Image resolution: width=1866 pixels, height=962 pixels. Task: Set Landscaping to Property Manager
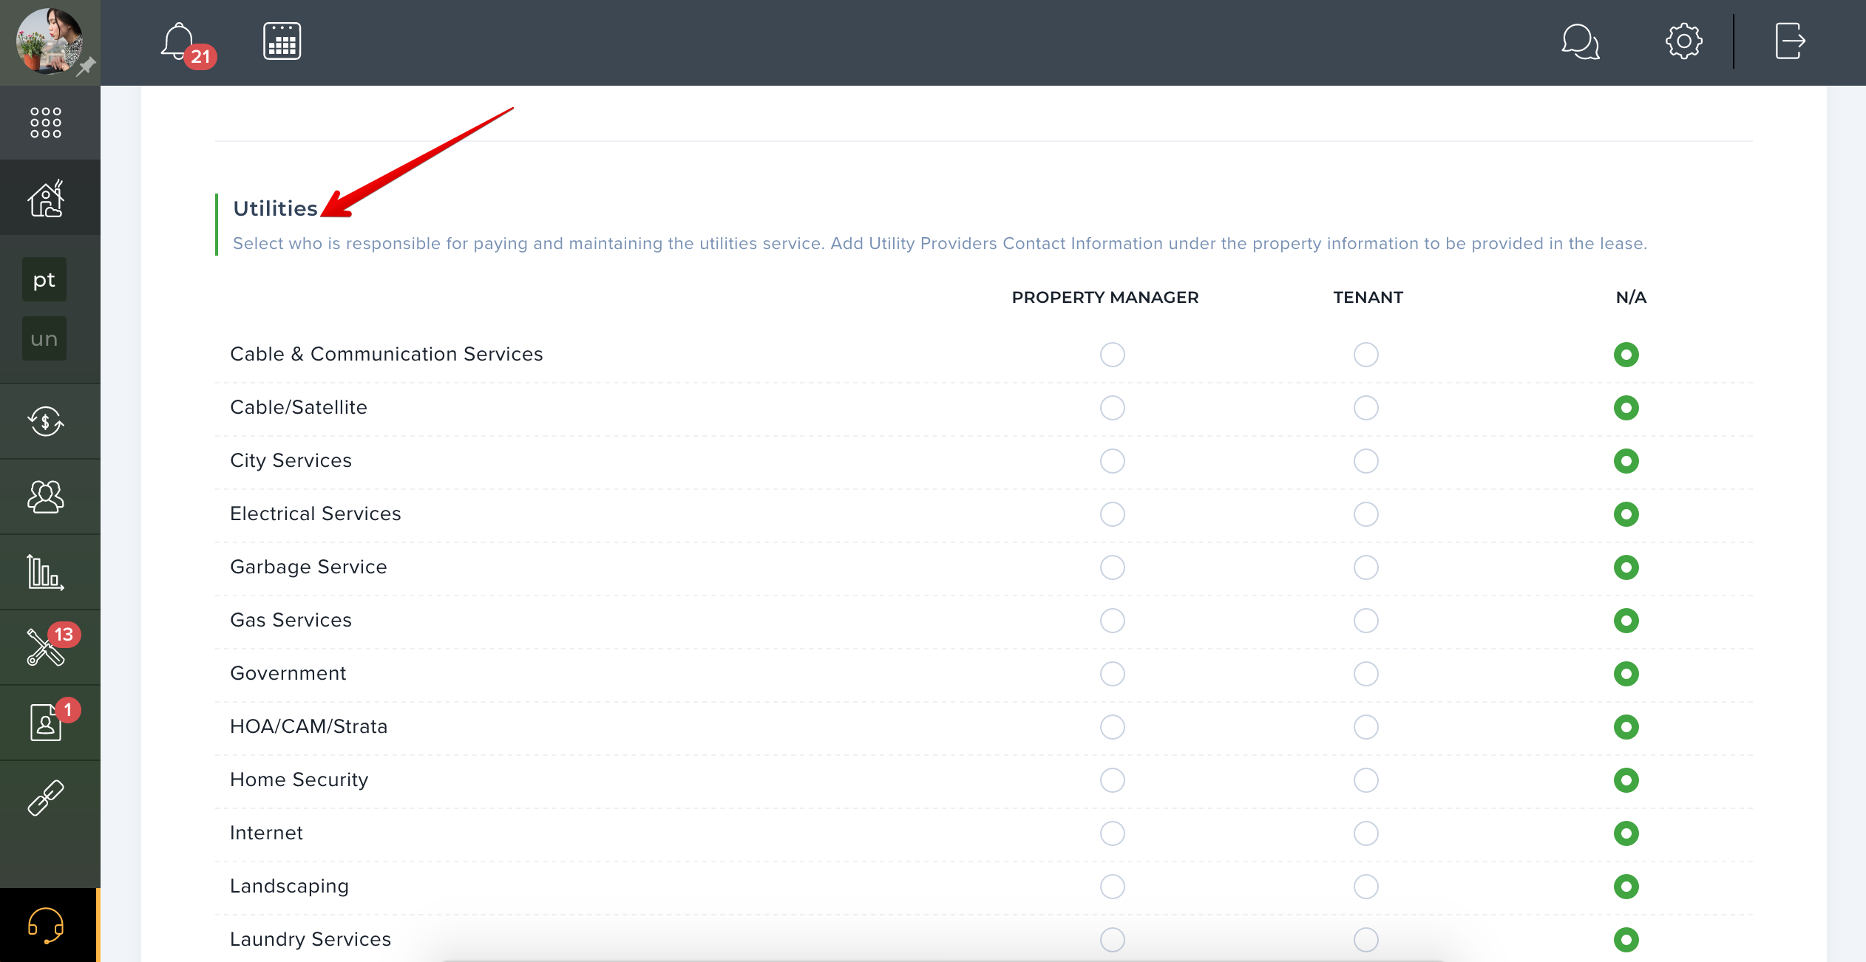pos(1112,887)
